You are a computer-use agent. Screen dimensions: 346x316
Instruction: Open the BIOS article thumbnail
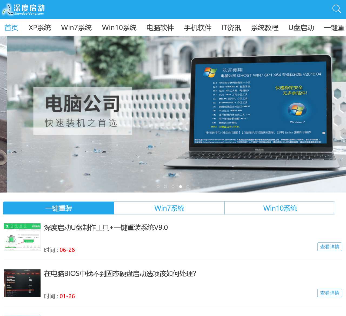pos(22,283)
